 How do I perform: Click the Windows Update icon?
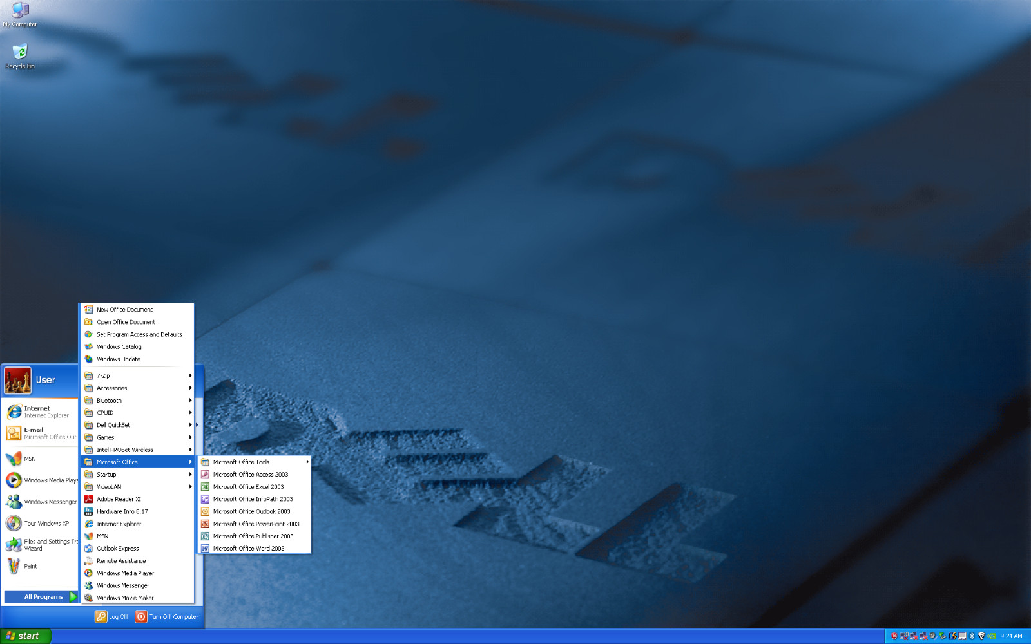tap(89, 359)
